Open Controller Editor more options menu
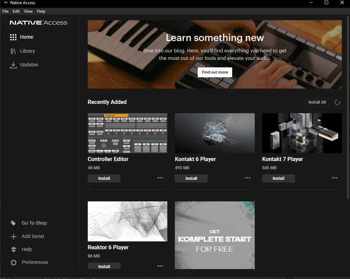350x279 pixels. [x=160, y=178]
